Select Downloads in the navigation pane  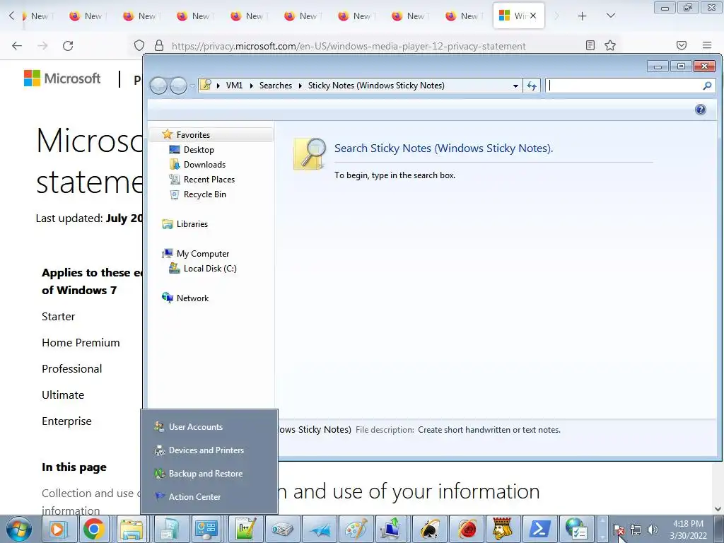(204, 164)
